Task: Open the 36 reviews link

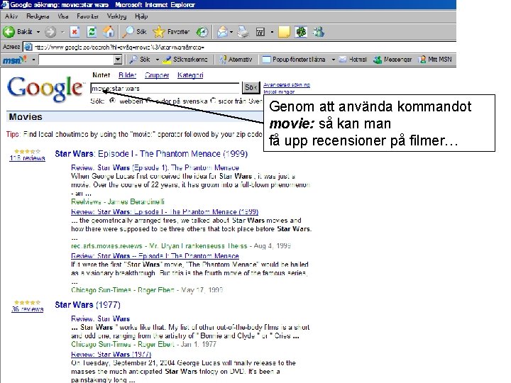Action: tap(28, 309)
